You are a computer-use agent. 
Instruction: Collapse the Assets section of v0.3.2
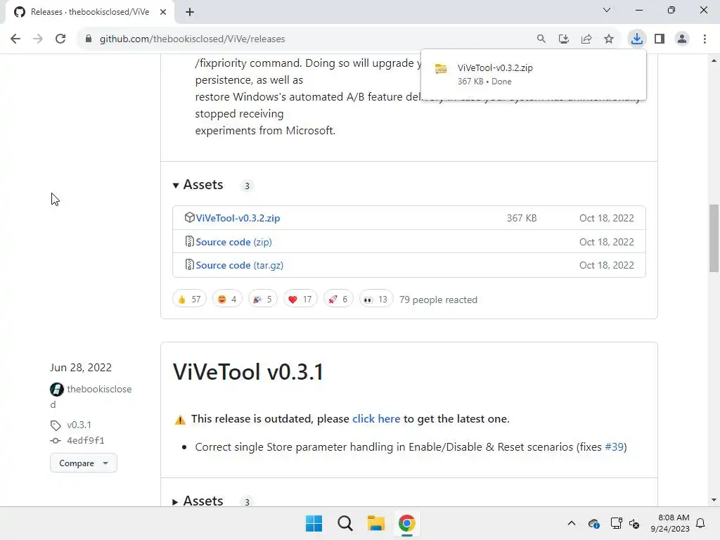[x=198, y=185]
